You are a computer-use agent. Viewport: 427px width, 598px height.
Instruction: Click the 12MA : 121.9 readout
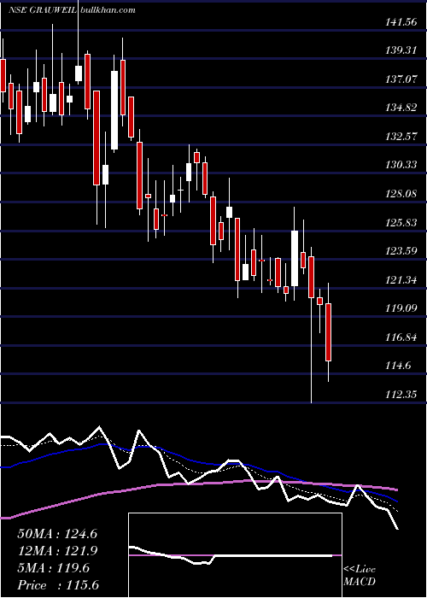click(x=57, y=551)
